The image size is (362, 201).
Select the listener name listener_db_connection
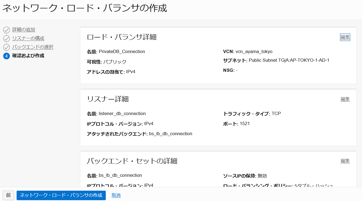tap(122, 113)
